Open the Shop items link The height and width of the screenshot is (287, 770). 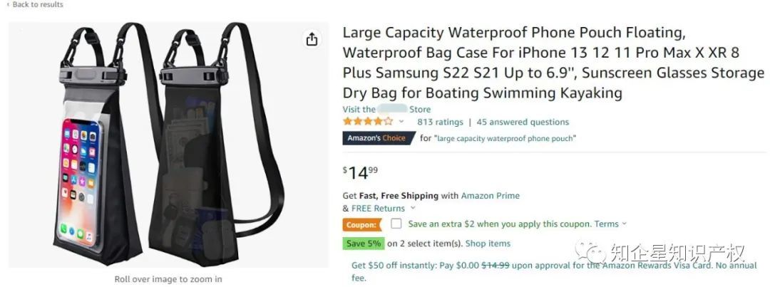pyautogui.click(x=488, y=244)
